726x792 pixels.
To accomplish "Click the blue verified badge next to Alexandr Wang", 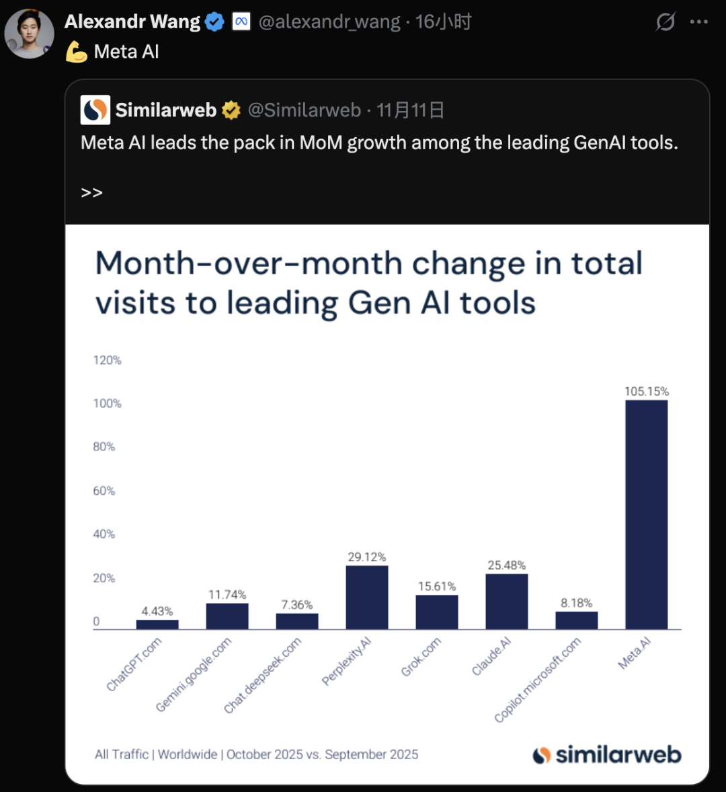I will (x=214, y=22).
